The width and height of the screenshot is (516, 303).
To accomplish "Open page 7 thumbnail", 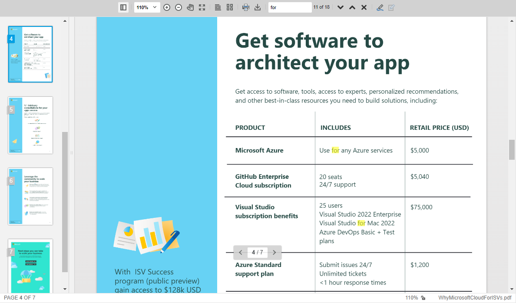I will [30, 266].
